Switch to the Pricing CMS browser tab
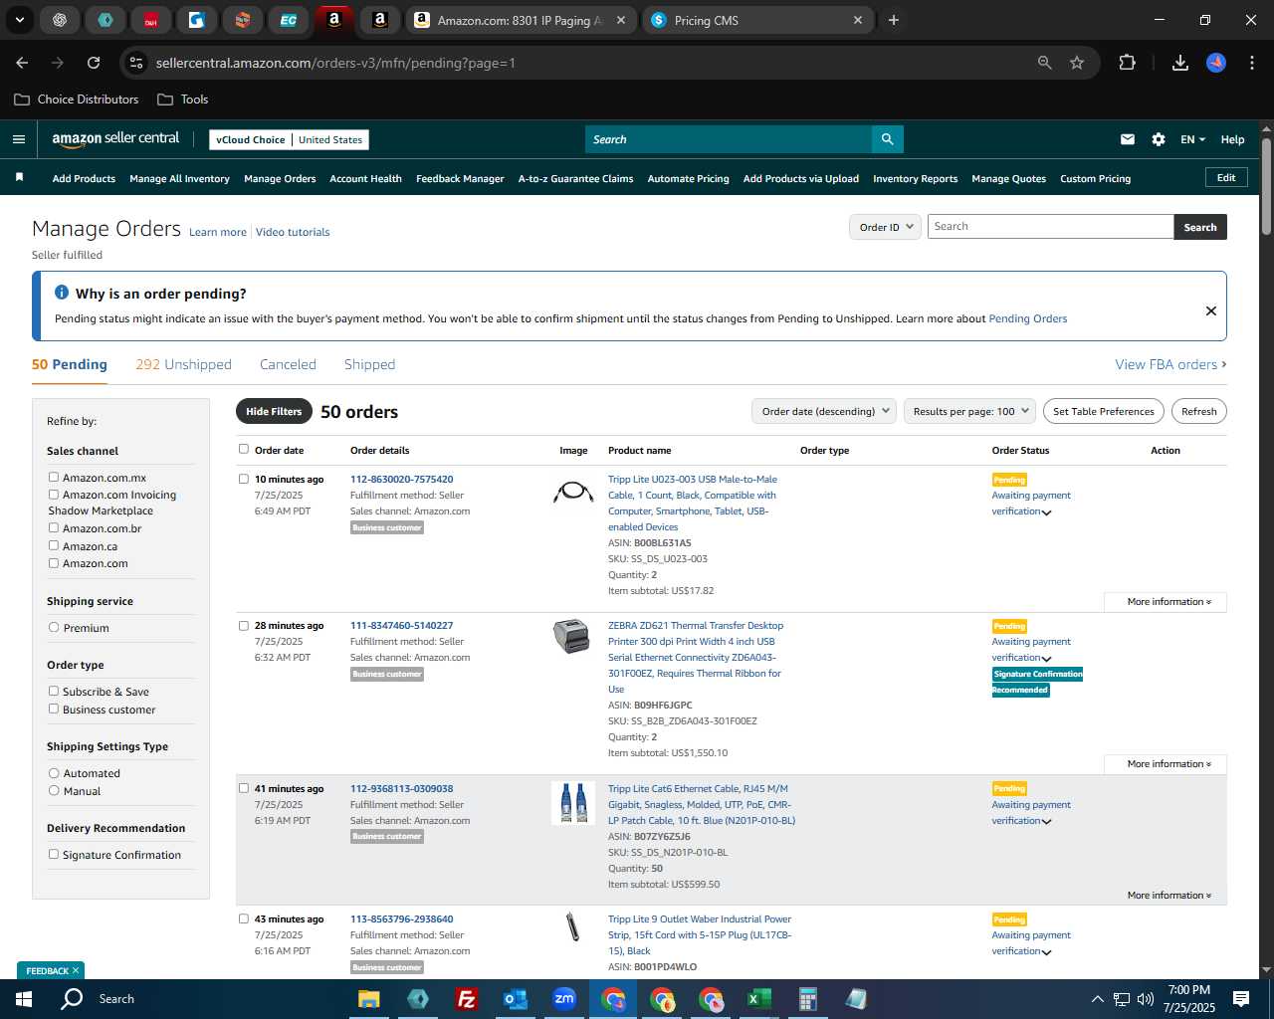1274x1019 pixels. (x=758, y=20)
